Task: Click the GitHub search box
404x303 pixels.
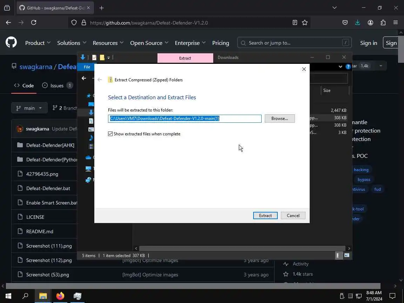Action: (x=294, y=43)
